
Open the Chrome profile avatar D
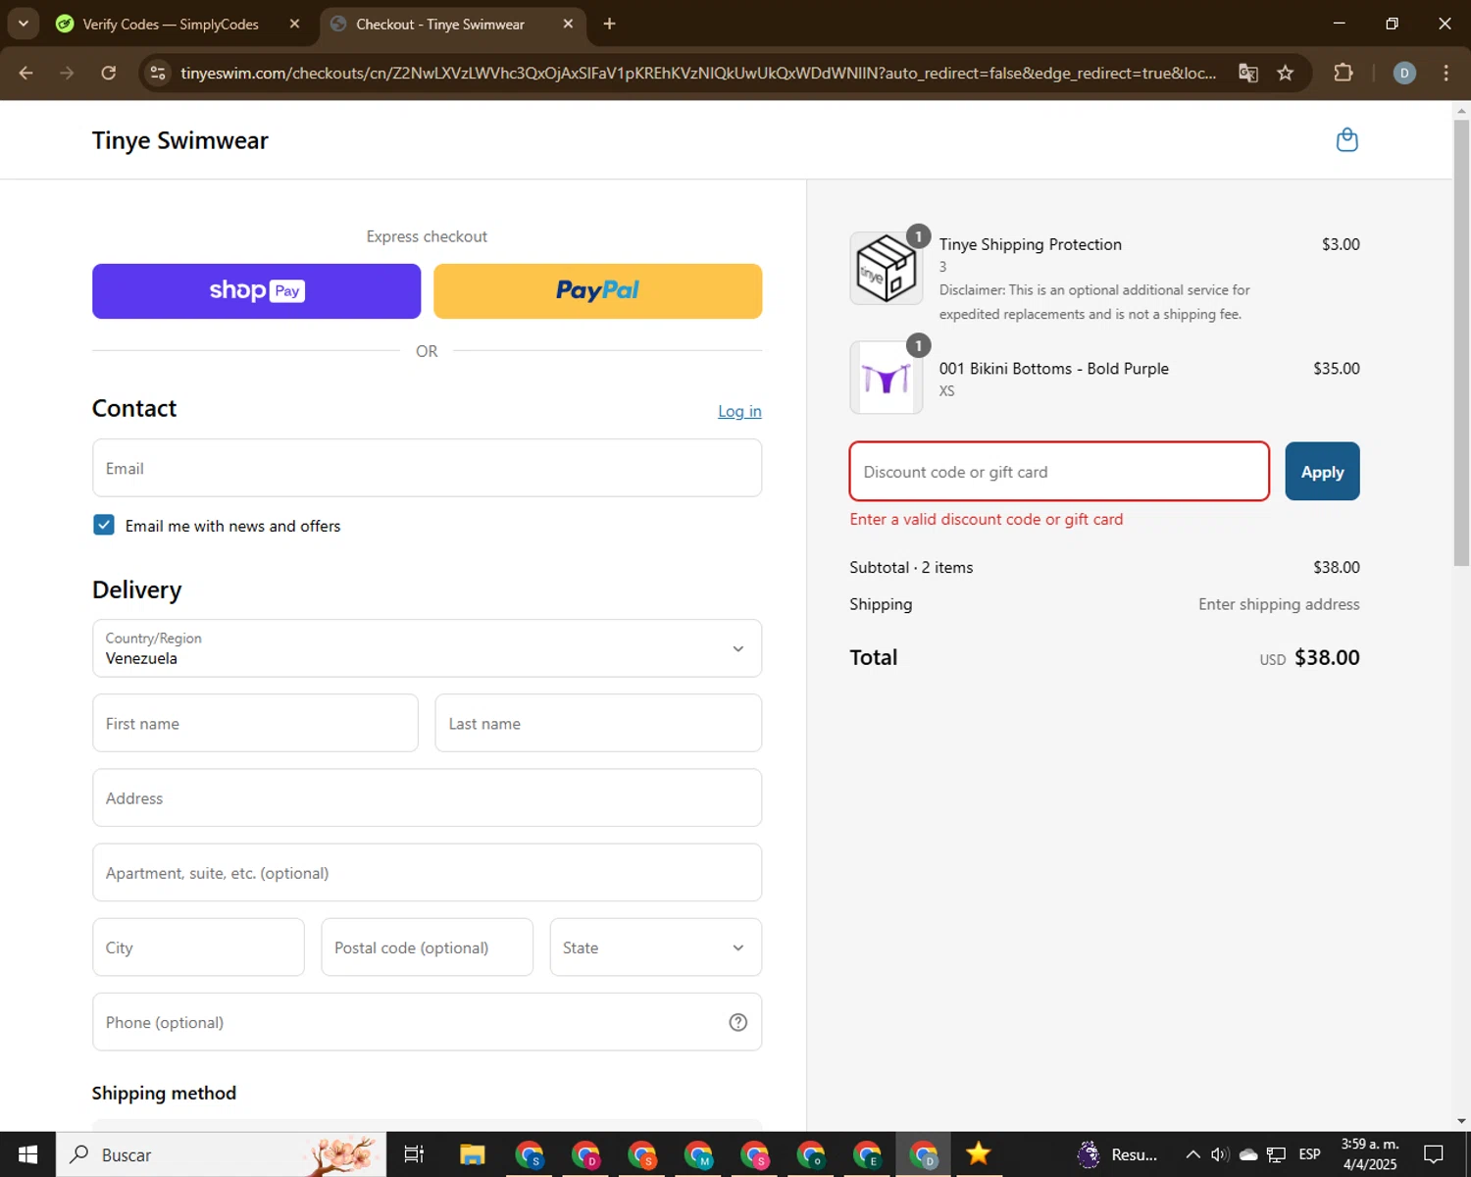(1404, 73)
